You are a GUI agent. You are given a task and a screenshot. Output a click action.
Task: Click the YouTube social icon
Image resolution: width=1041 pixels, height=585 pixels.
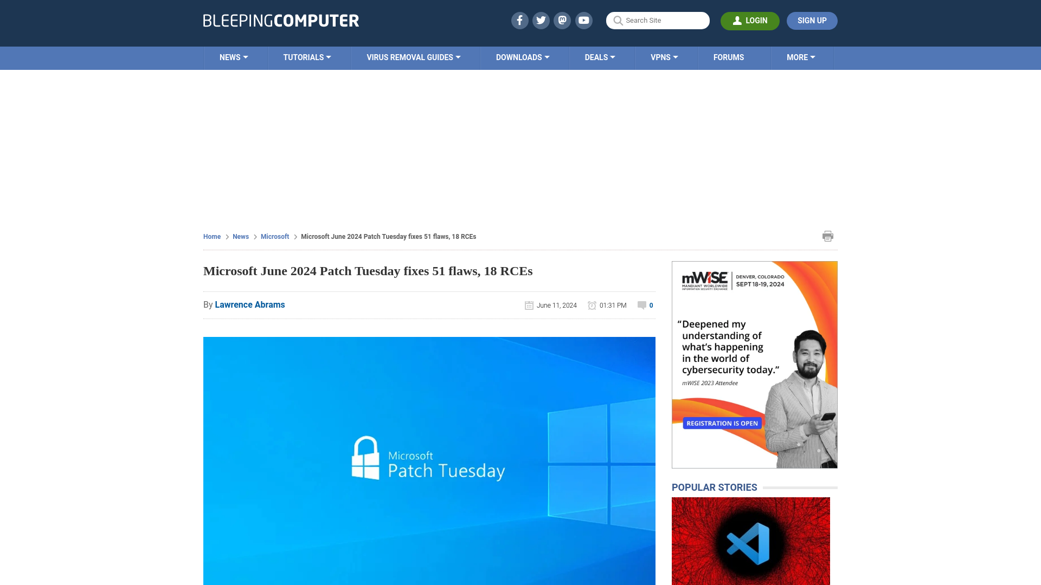[x=584, y=20]
